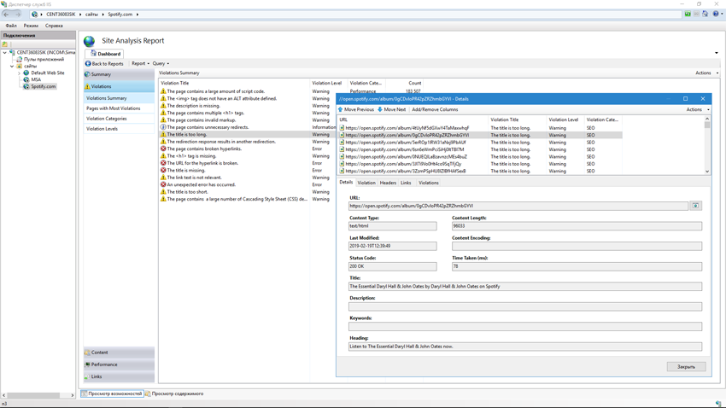
Task: Open the Content section
Action: tap(119, 353)
